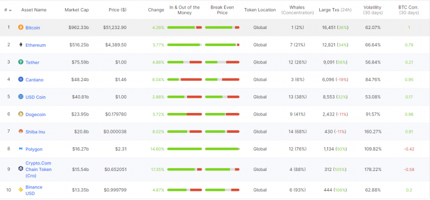
Task: Click Dogecoin's In & Out of the Money bar
Action: point(184,114)
